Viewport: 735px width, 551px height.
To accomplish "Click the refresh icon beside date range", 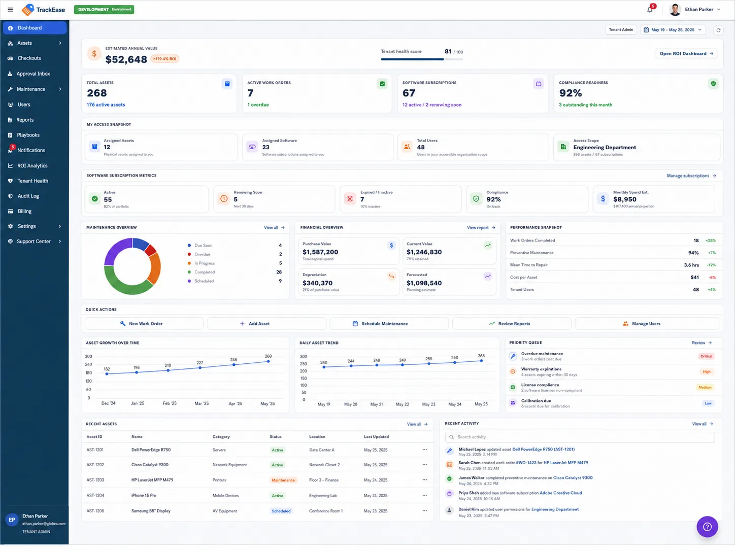I will (718, 30).
